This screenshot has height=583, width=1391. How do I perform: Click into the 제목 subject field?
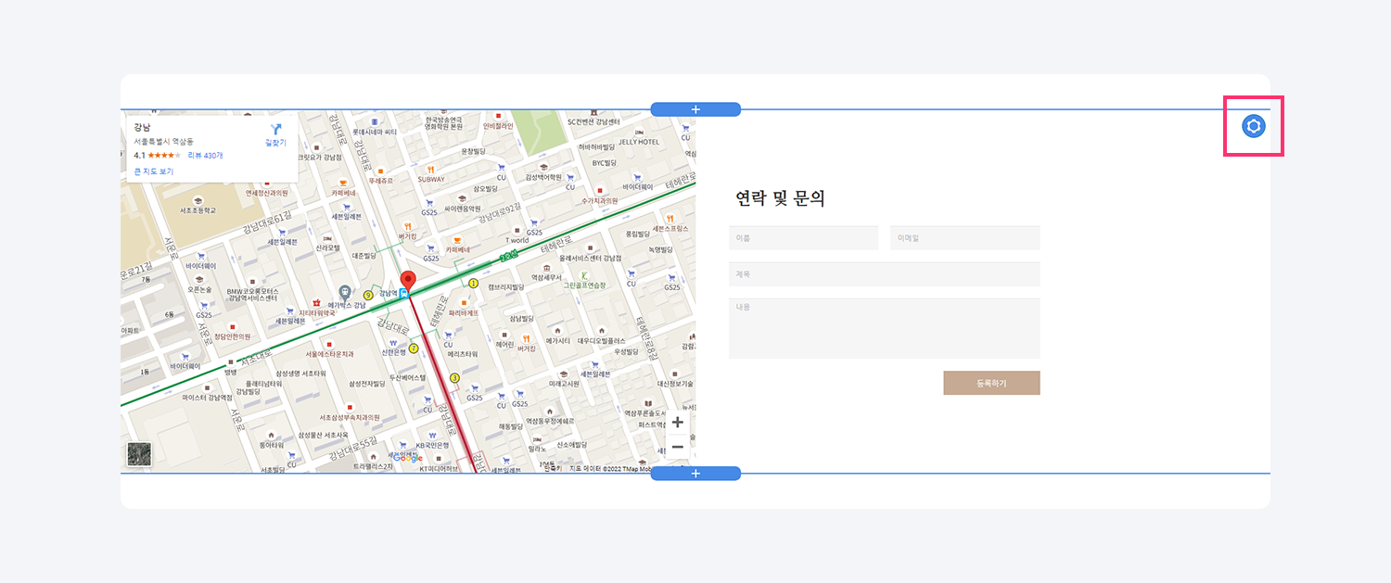click(884, 274)
